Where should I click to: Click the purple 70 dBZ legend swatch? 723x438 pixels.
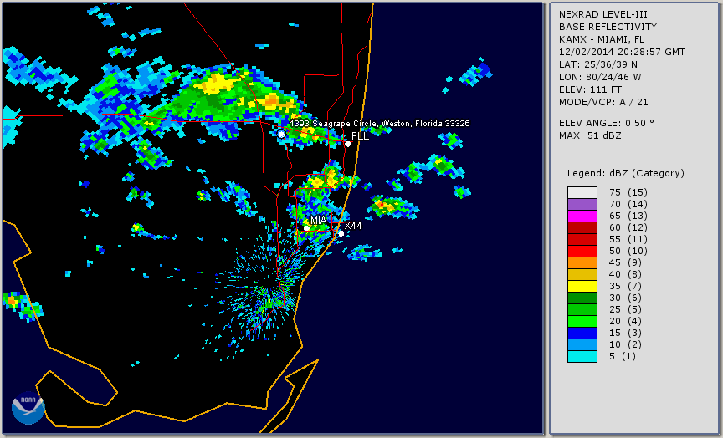(582, 204)
